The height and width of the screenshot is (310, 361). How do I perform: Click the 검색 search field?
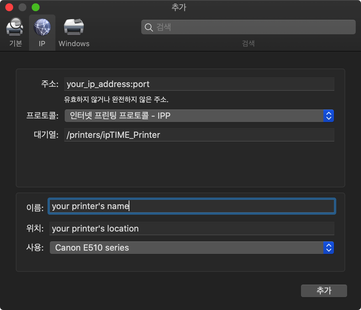point(247,27)
